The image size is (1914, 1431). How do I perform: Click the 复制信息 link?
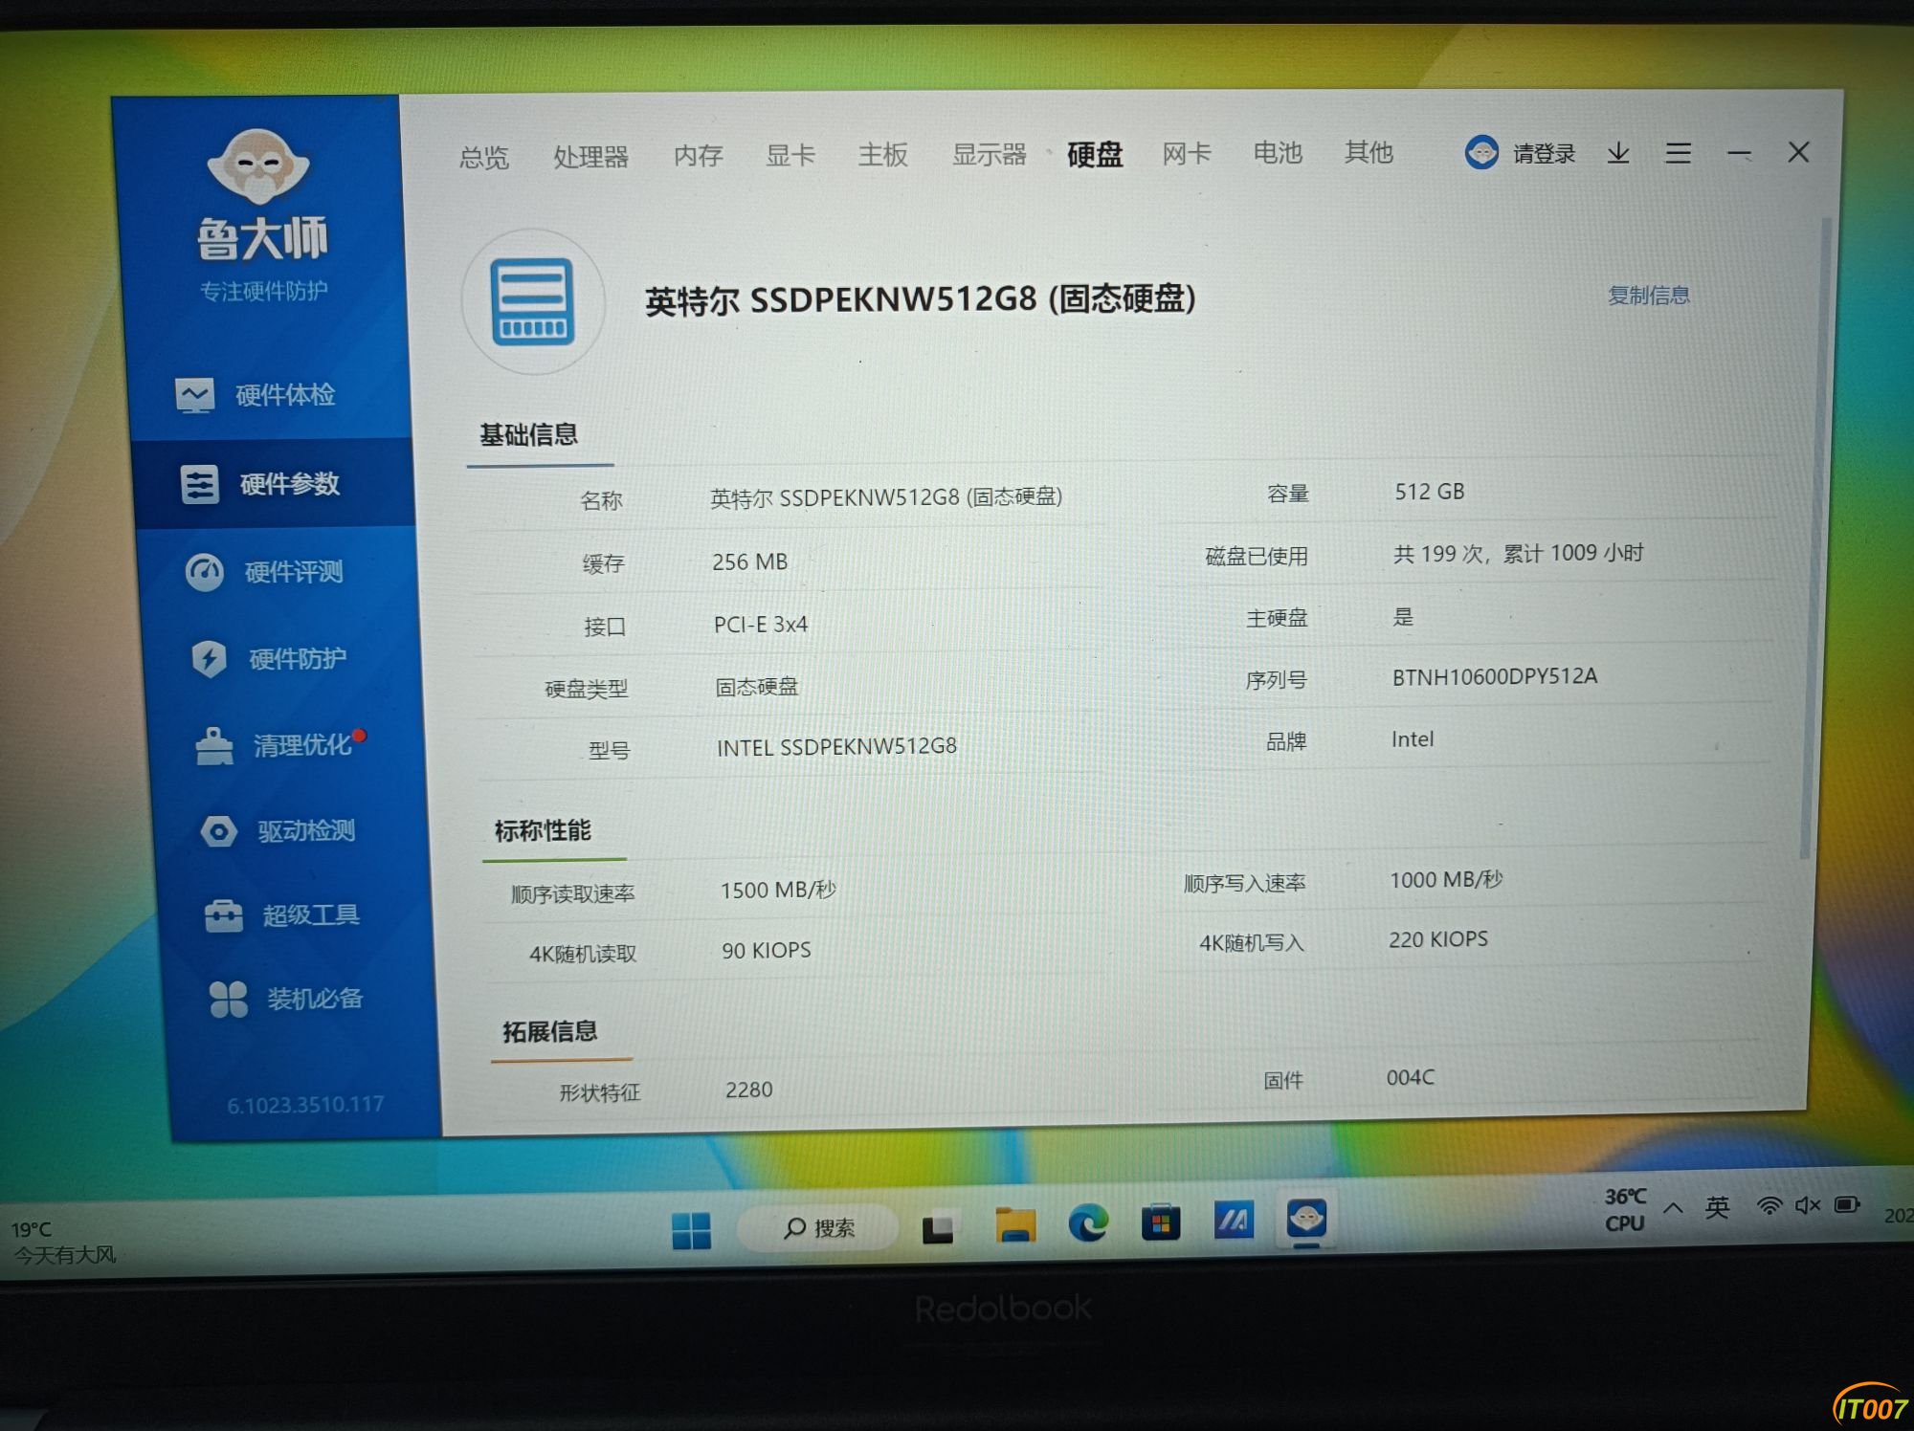pos(1648,296)
